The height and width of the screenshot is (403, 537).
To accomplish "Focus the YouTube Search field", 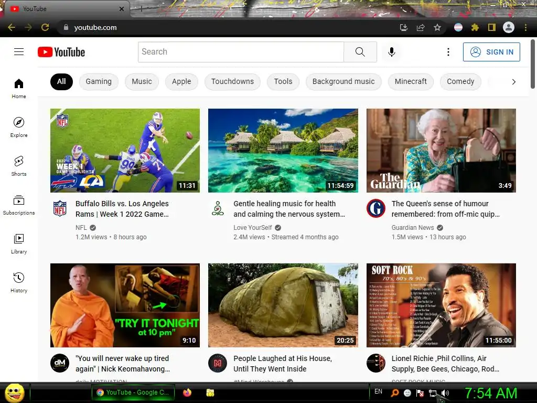I will (x=241, y=52).
